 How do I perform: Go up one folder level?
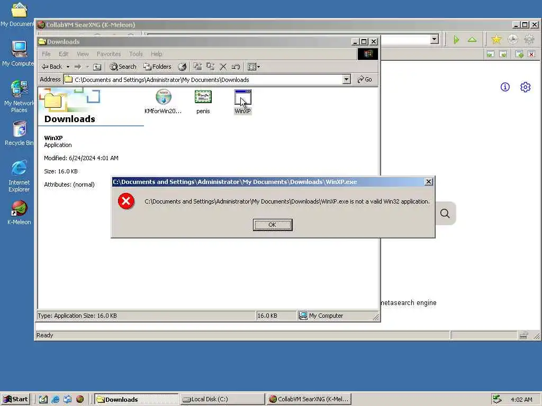(x=97, y=67)
